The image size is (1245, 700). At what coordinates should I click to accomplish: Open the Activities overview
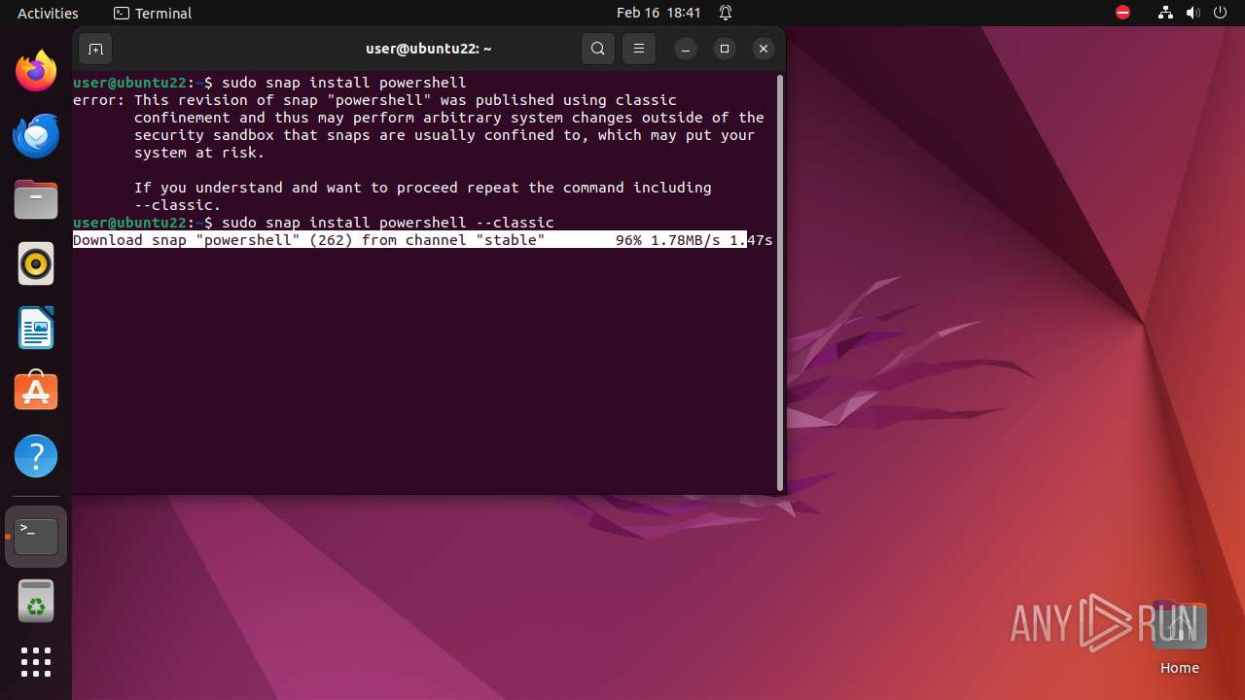tap(48, 13)
